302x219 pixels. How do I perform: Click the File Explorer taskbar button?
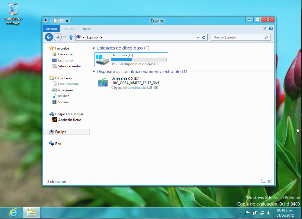click(x=31, y=213)
